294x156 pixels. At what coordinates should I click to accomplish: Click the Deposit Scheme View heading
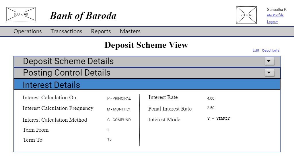tap(146, 45)
